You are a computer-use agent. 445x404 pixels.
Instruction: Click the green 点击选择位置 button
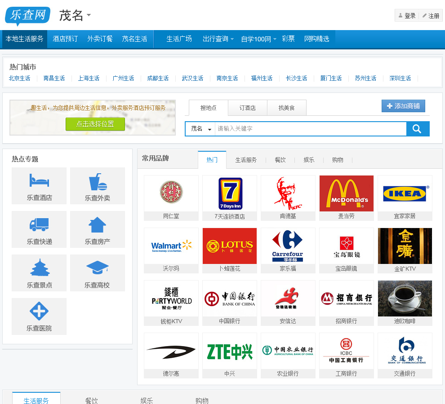coord(95,124)
